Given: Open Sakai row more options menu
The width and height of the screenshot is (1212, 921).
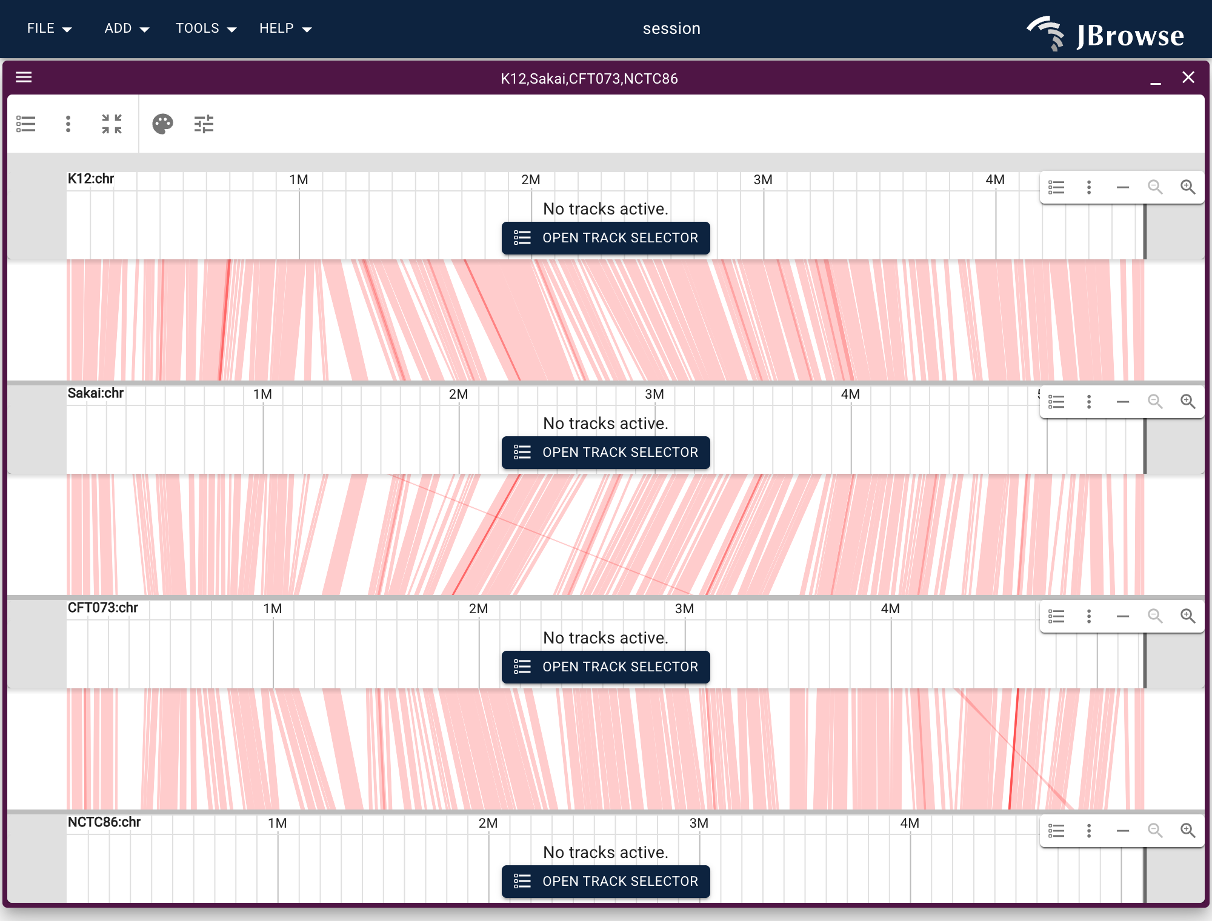Looking at the screenshot, I should click(x=1089, y=402).
